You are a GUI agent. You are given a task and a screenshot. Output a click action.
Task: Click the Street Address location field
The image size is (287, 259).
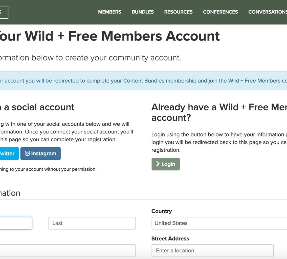(x=212, y=250)
